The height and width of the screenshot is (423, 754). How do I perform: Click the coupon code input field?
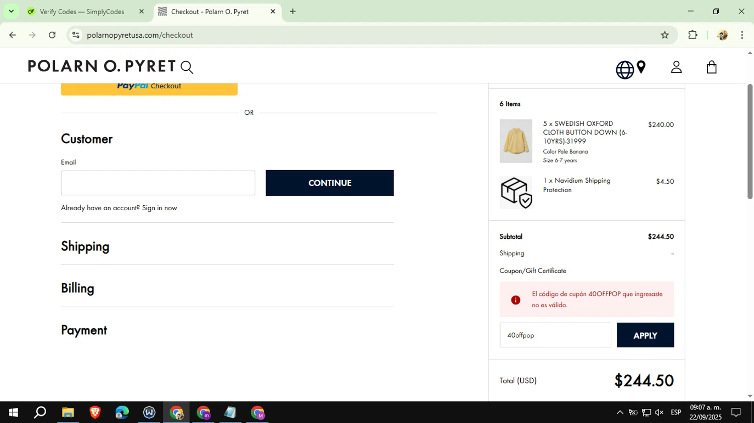(x=555, y=335)
